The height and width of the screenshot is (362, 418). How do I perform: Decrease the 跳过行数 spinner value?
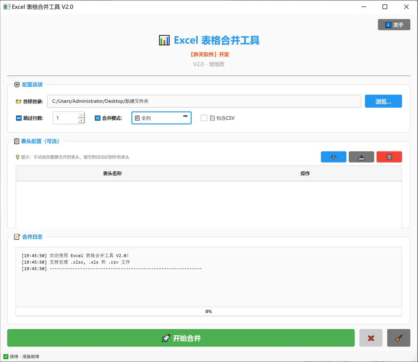click(81, 121)
